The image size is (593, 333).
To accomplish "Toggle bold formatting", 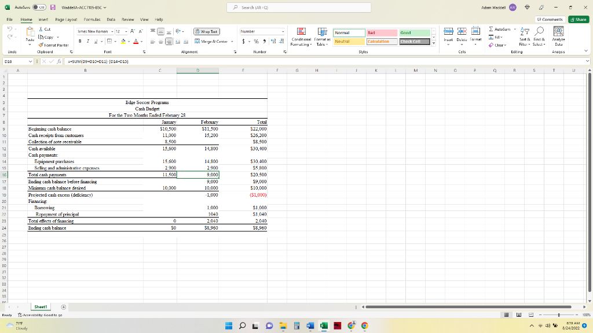I will tap(80, 41).
